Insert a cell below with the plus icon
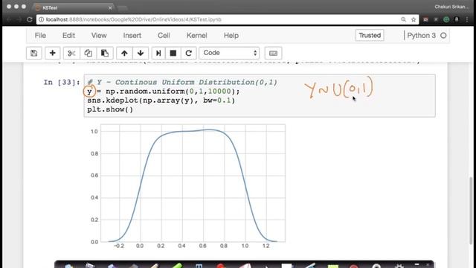The image size is (476, 268). click(53, 53)
